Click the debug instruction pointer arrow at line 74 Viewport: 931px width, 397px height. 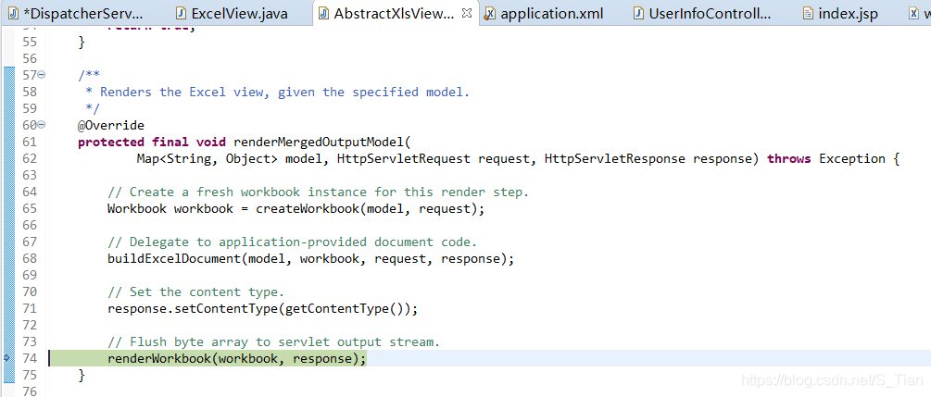(x=7, y=358)
